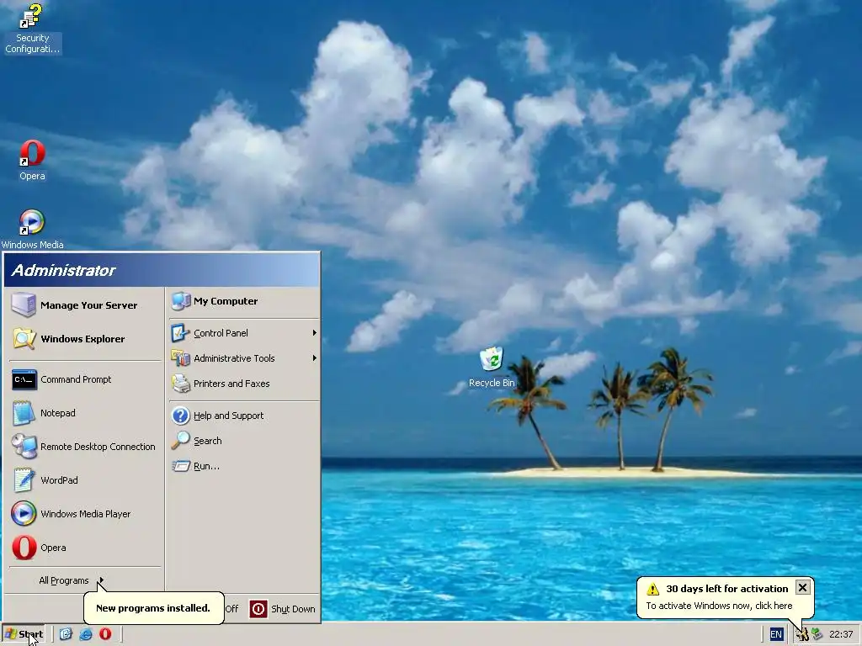
Task: Click the Help and Support question-mark icon
Action: point(180,416)
